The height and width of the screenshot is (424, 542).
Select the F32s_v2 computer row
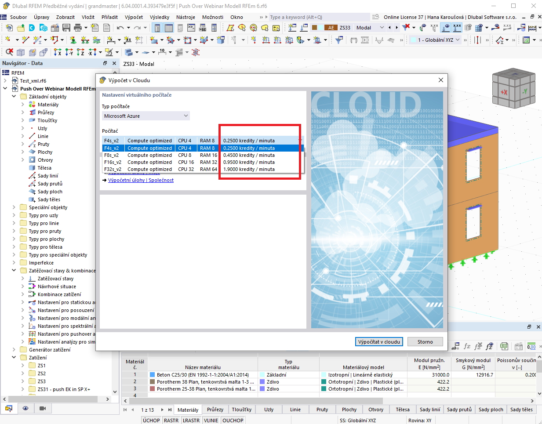pos(203,169)
